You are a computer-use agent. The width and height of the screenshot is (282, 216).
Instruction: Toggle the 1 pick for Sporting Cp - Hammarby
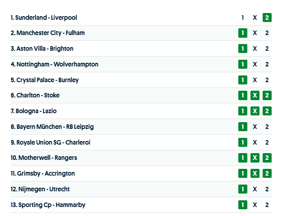point(243,205)
